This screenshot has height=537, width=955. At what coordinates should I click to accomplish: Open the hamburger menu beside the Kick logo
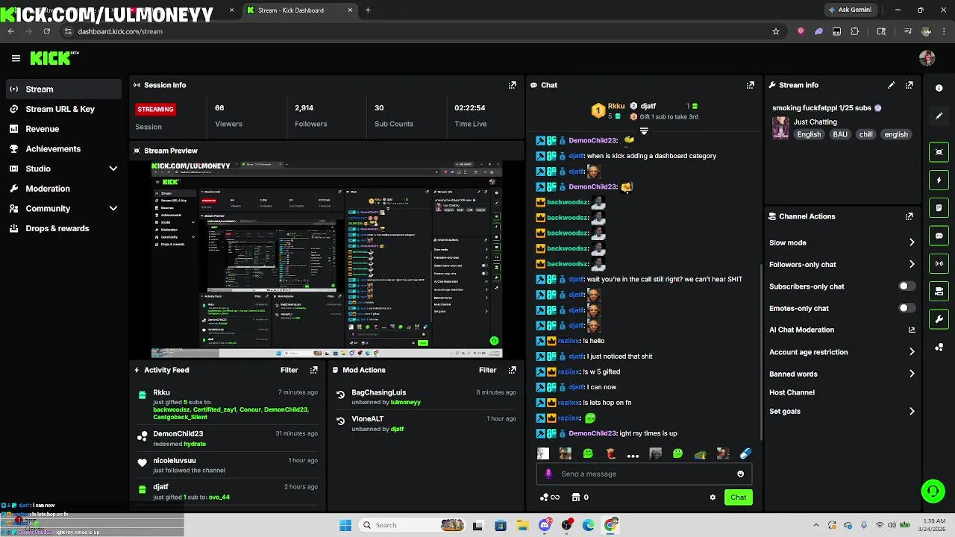pyautogui.click(x=16, y=58)
